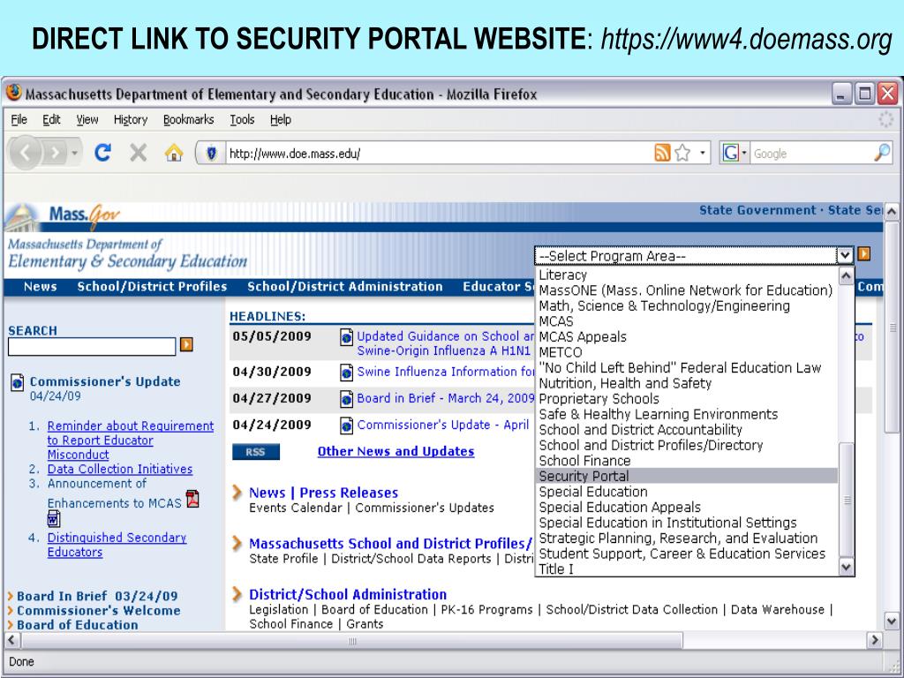Click the orange search Go arrow button

(186, 344)
